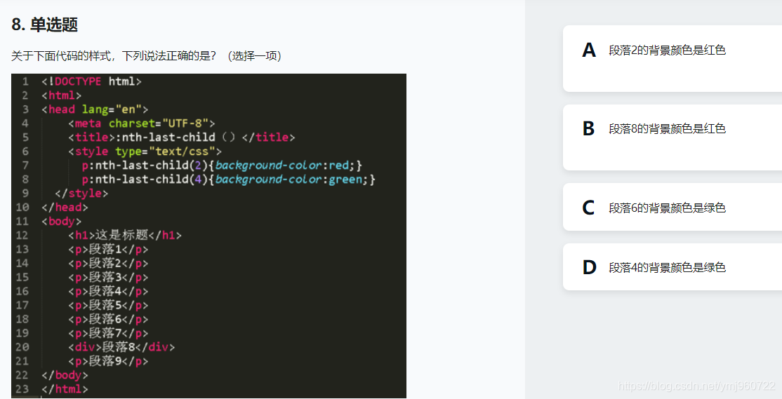Select answer C 段落6的背景颜色是绿色
Image resolution: width=782 pixels, height=399 pixels.
pos(672,207)
